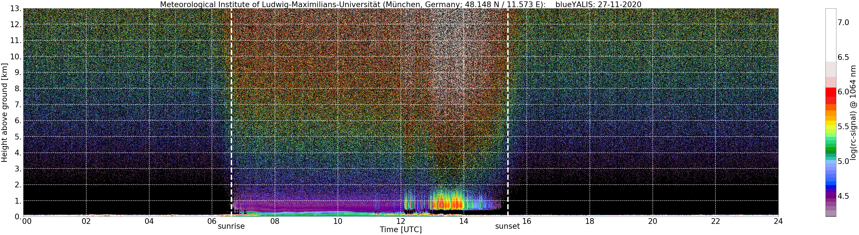Click the 16 time axis tick label

tap(527, 221)
